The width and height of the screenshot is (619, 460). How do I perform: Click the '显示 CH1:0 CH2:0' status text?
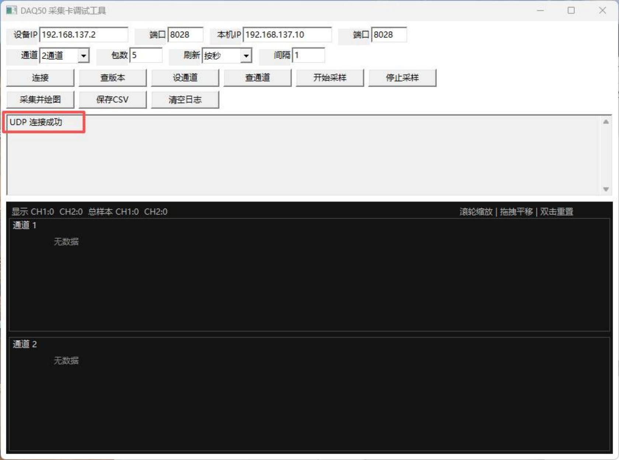click(47, 212)
